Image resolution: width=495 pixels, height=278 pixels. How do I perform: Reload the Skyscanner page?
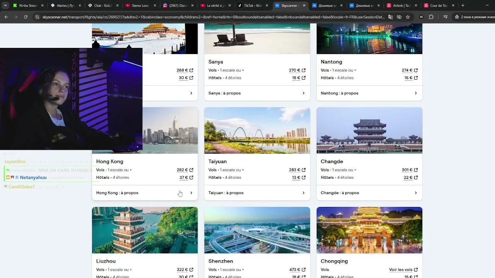tap(26, 17)
